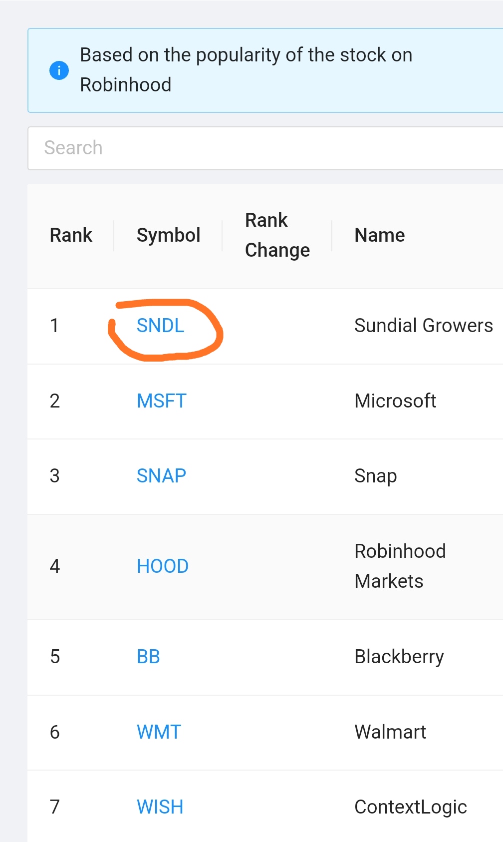Viewport: 503px width, 842px height.
Task: Click the Symbol column header
Action: pyautogui.click(x=168, y=235)
